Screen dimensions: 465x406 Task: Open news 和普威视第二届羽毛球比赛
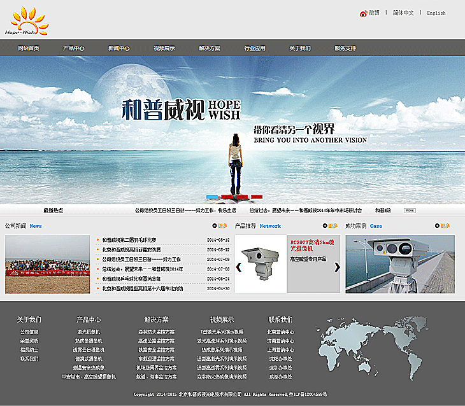(129, 240)
